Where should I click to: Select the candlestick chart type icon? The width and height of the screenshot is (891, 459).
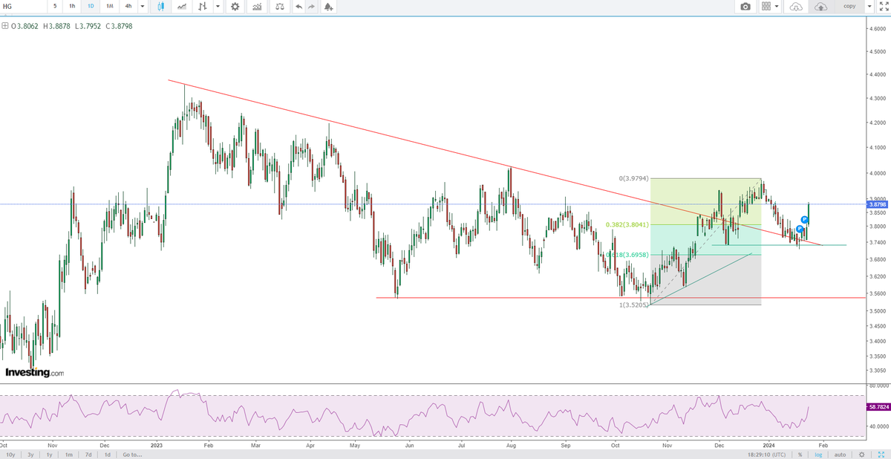tap(162, 6)
